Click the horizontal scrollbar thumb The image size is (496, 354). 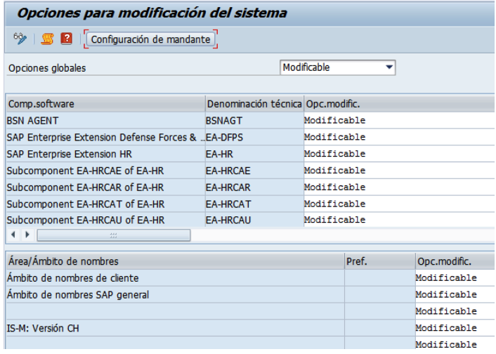pos(114,235)
